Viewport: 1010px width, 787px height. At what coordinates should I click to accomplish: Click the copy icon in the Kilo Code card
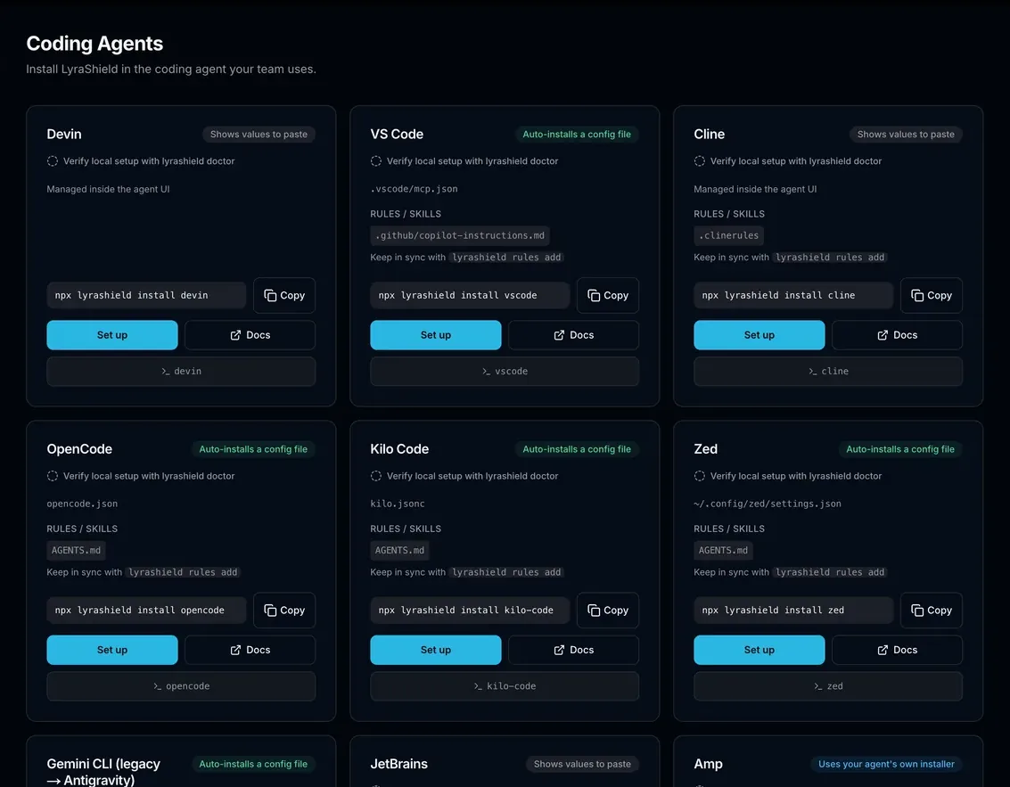594,610
